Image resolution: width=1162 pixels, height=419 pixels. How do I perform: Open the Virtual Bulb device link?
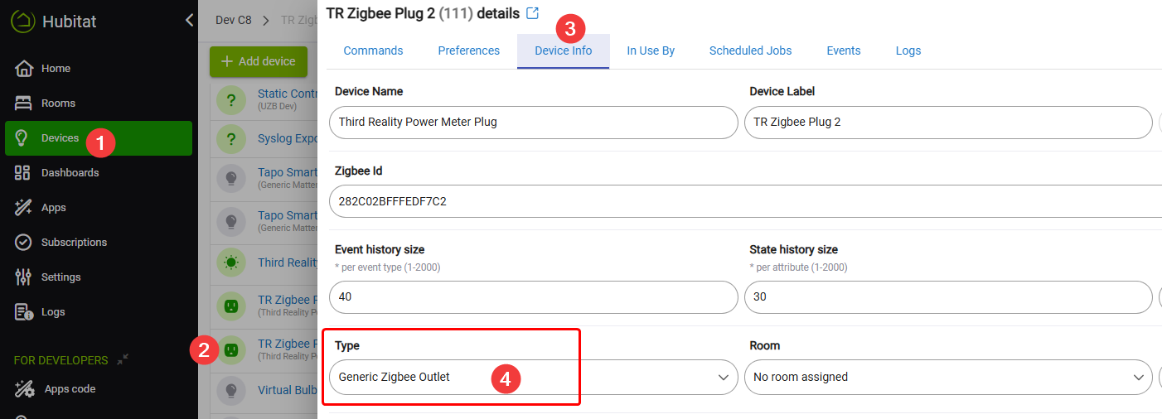coord(288,390)
